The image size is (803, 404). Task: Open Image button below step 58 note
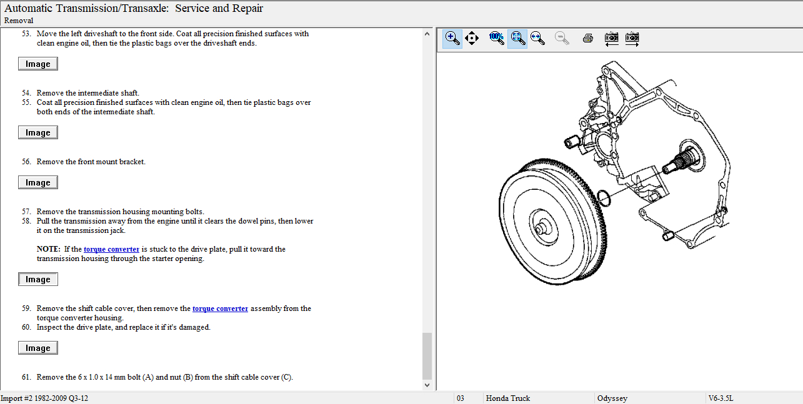[38, 279]
